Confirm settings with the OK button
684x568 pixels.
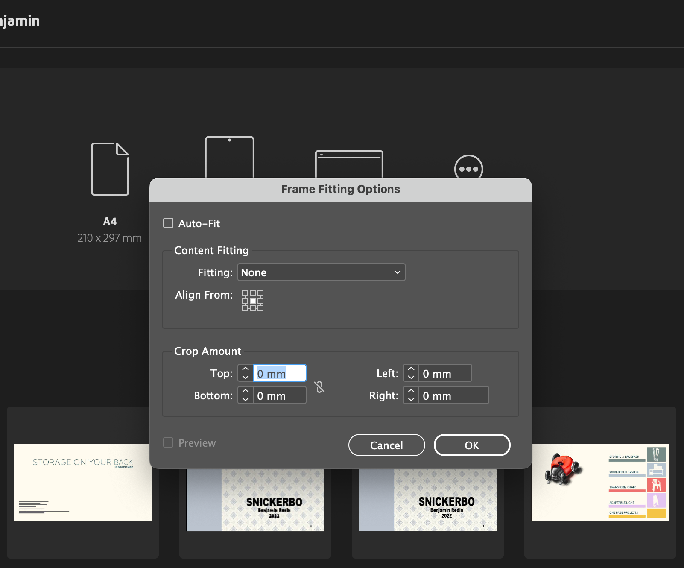tap(472, 445)
